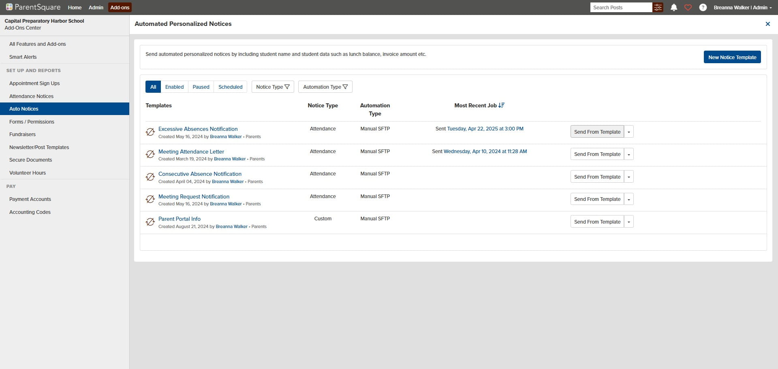Open advanced search filter icon beside Search Posts

click(658, 7)
